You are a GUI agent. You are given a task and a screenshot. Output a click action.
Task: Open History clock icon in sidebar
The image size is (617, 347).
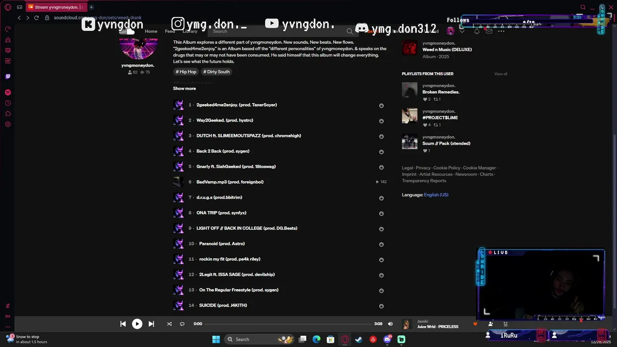8,103
